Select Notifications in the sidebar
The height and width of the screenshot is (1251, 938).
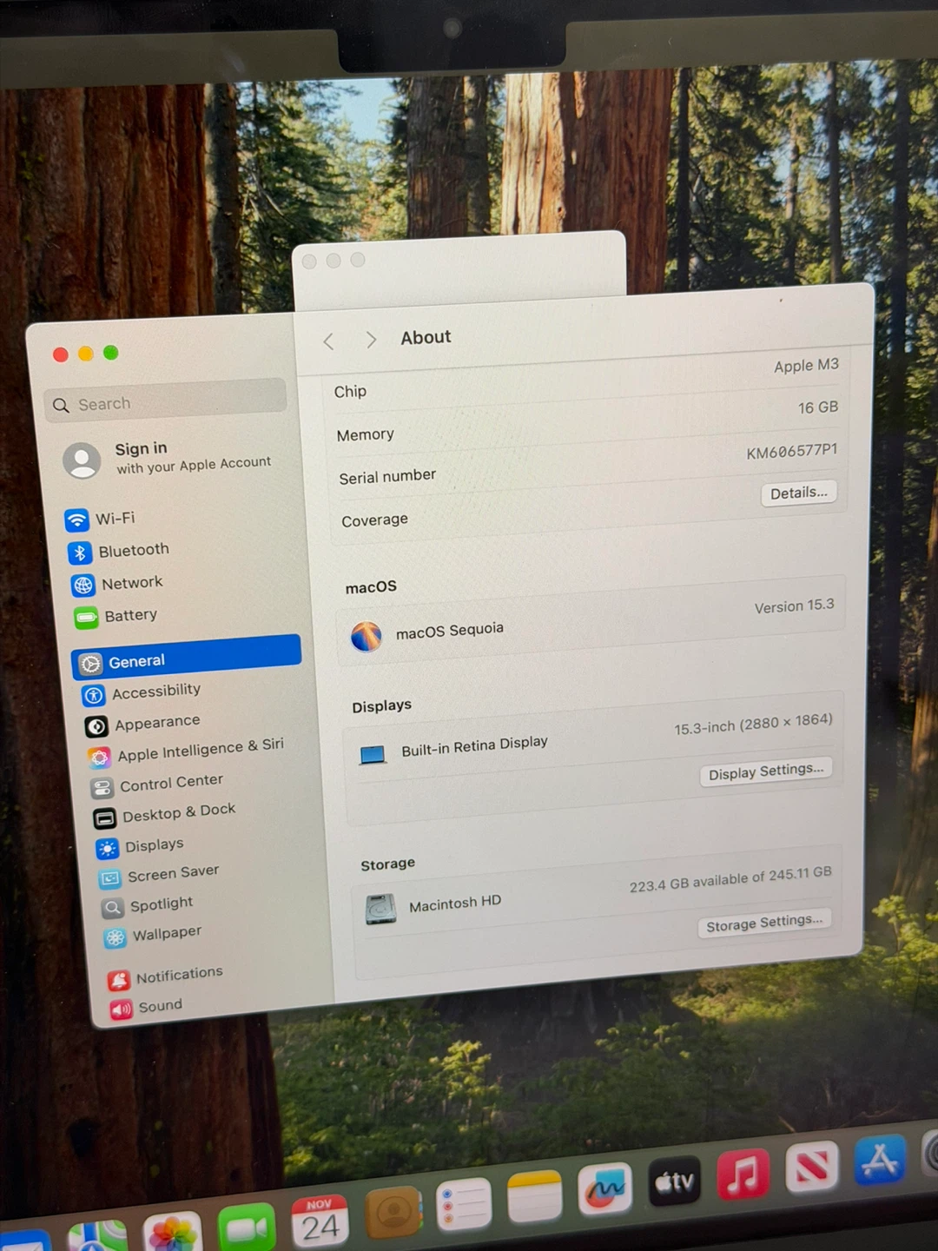click(166, 976)
